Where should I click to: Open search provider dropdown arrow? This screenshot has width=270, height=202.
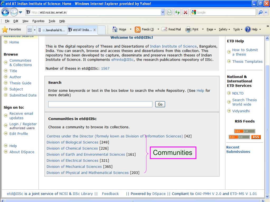tap(266, 12)
